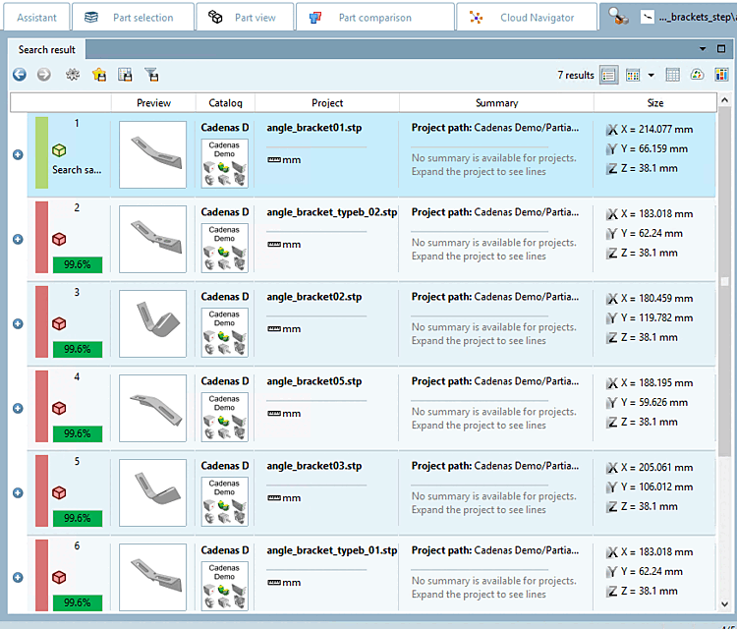Click the back navigation arrow icon
The image size is (737, 629).
coord(20,75)
